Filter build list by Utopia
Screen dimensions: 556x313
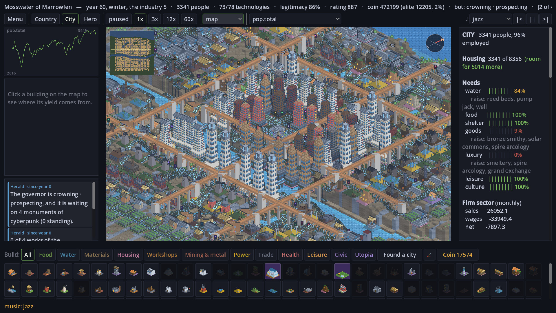point(364,255)
